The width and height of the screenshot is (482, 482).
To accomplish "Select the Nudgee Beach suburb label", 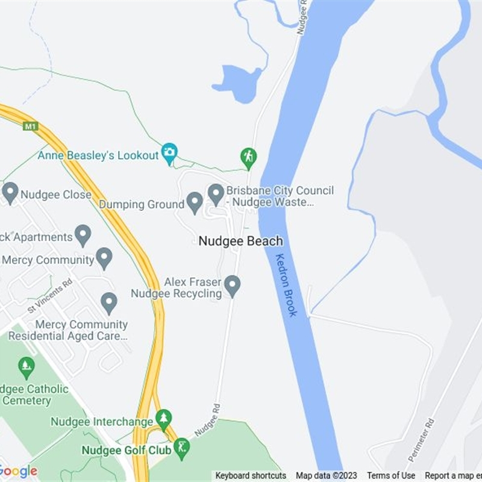I will pos(240,241).
